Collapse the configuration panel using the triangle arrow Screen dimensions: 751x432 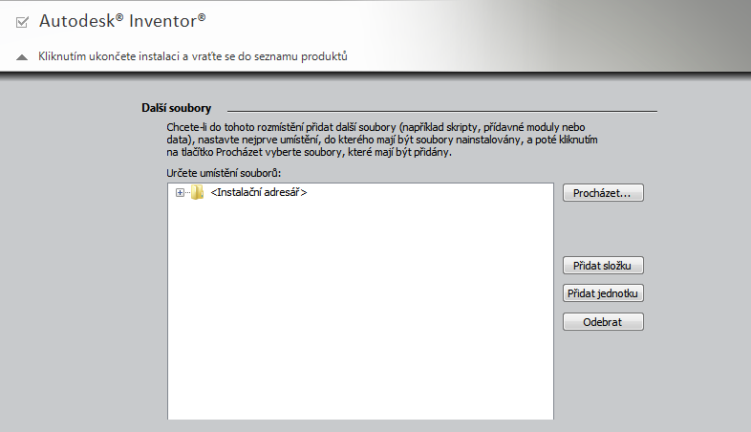click(x=22, y=56)
